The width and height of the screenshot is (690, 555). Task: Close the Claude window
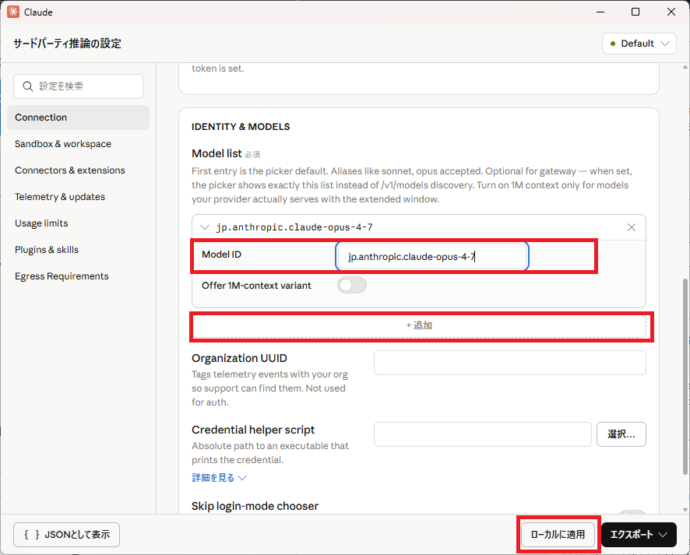(x=671, y=12)
